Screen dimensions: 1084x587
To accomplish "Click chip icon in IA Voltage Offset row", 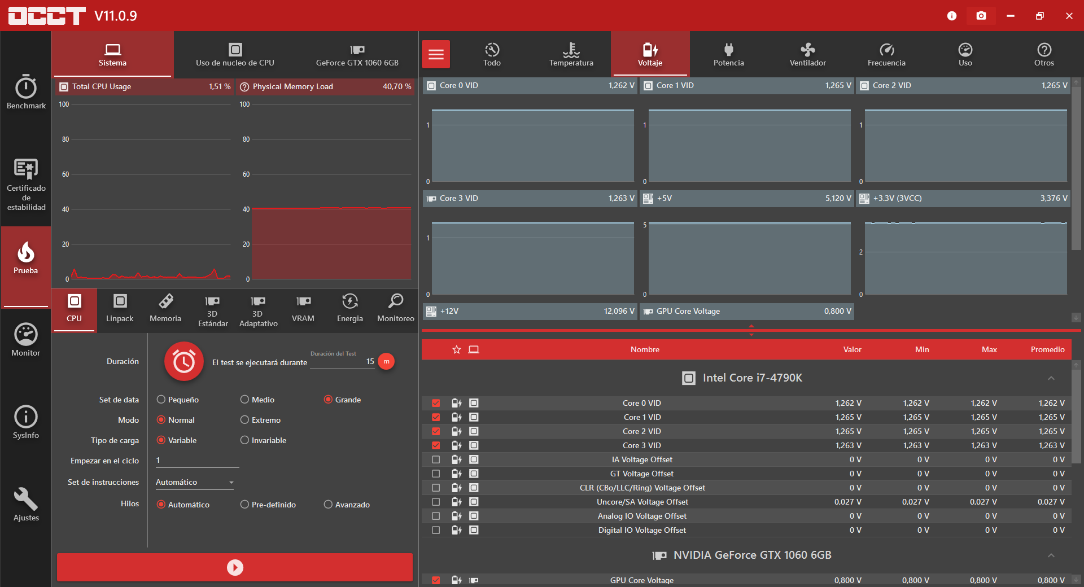I will (474, 459).
